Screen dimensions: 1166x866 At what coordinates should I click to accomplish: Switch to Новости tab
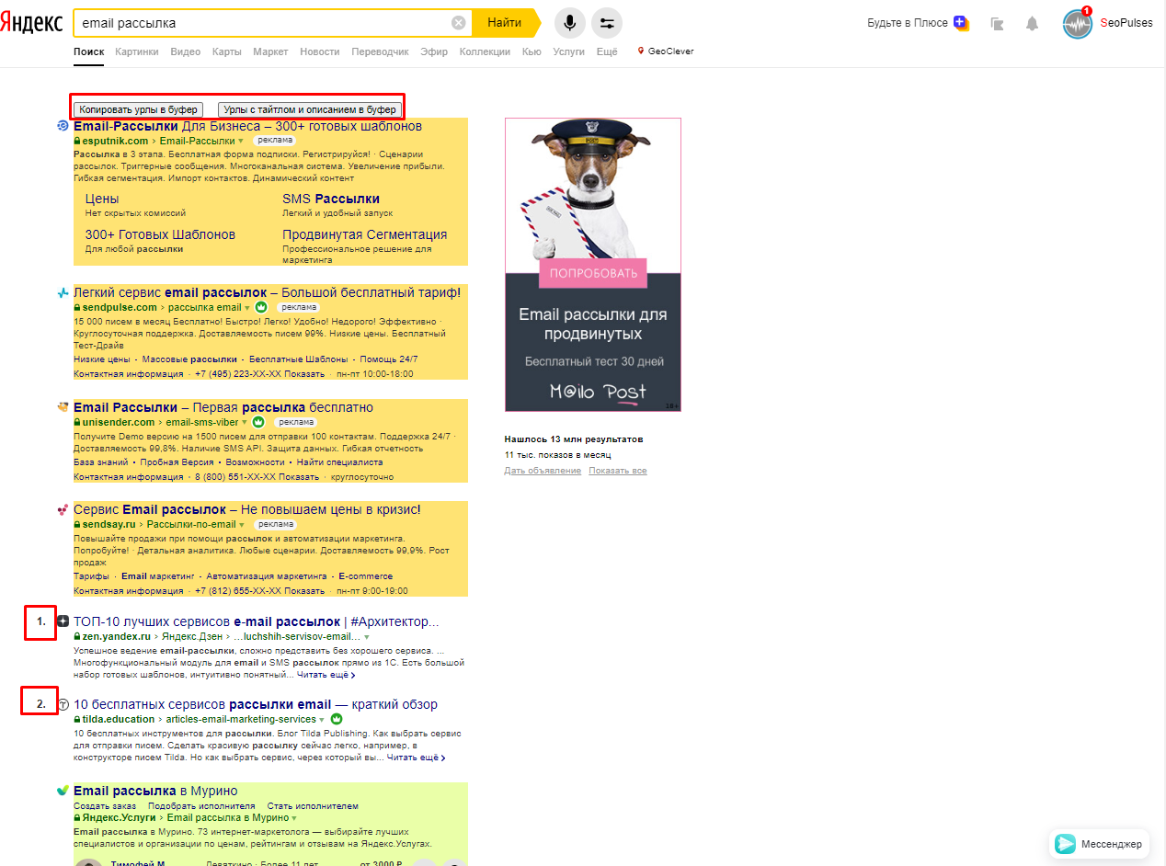pyautogui.click(x=320, y=51)
